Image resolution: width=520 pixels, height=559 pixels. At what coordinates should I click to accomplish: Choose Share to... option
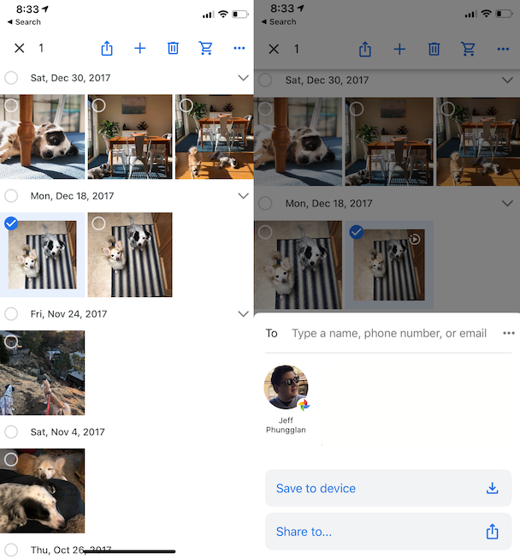[x=388, y=532]
